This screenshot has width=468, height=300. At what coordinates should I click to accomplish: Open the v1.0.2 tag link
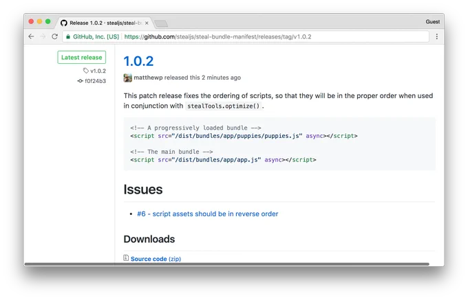coord(98,71)
